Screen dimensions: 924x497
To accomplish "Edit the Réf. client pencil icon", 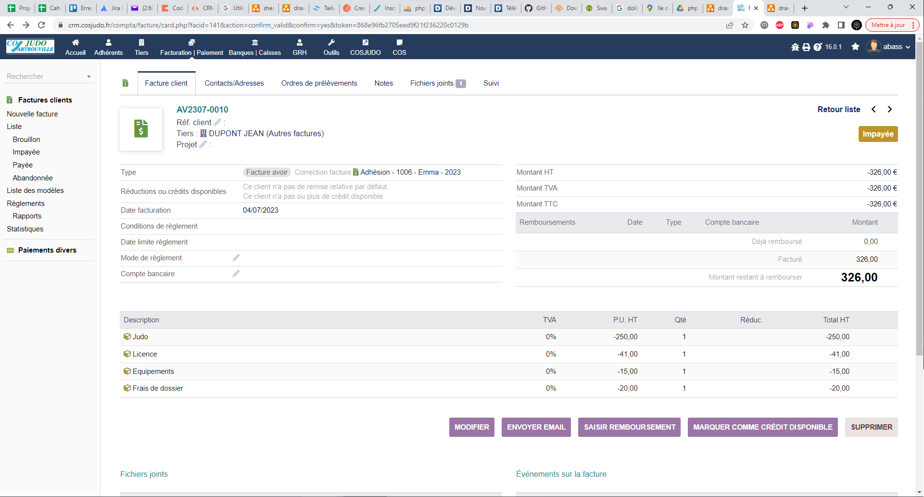I will pos(217,122).
